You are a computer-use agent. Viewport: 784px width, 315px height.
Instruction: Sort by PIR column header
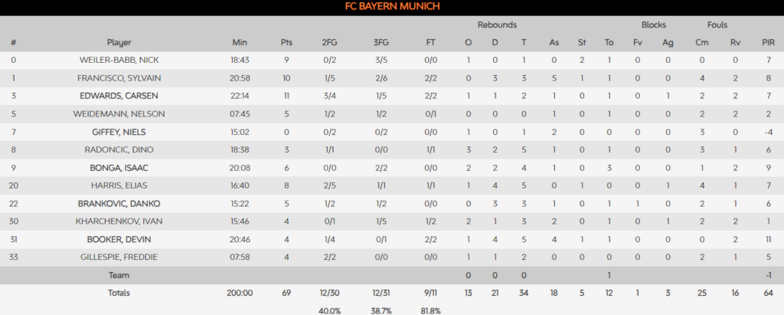click(768, 41)
